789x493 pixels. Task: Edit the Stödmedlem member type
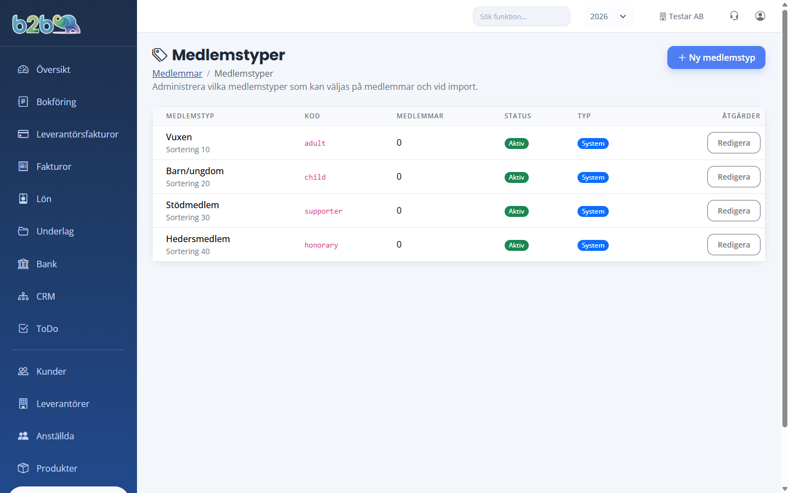pyautogui.click(x=734, y=211)
